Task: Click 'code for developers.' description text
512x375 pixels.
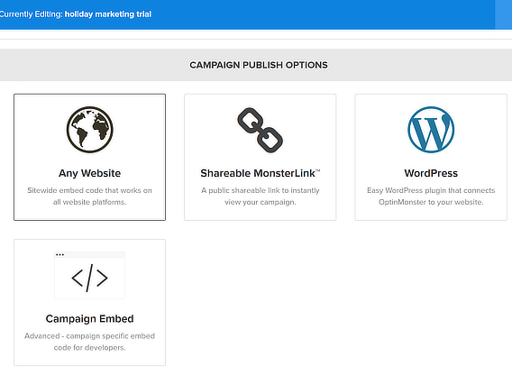Action: [90, 348]
